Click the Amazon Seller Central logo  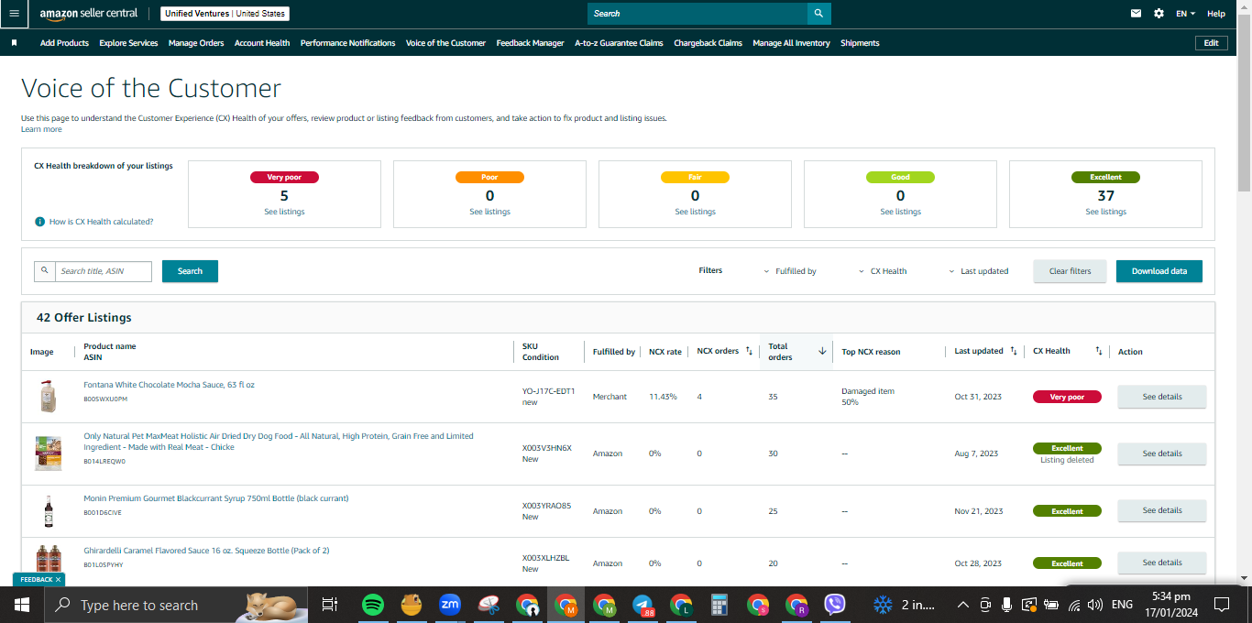pyautogui.click(x=88, y=14)
